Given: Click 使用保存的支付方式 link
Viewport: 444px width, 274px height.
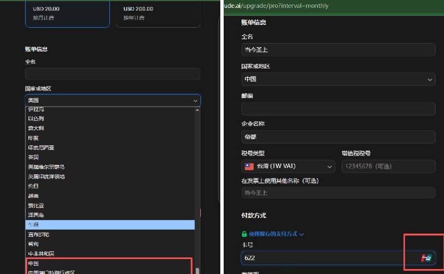Looking at the screenshot, I should click(x=273, y=234).
